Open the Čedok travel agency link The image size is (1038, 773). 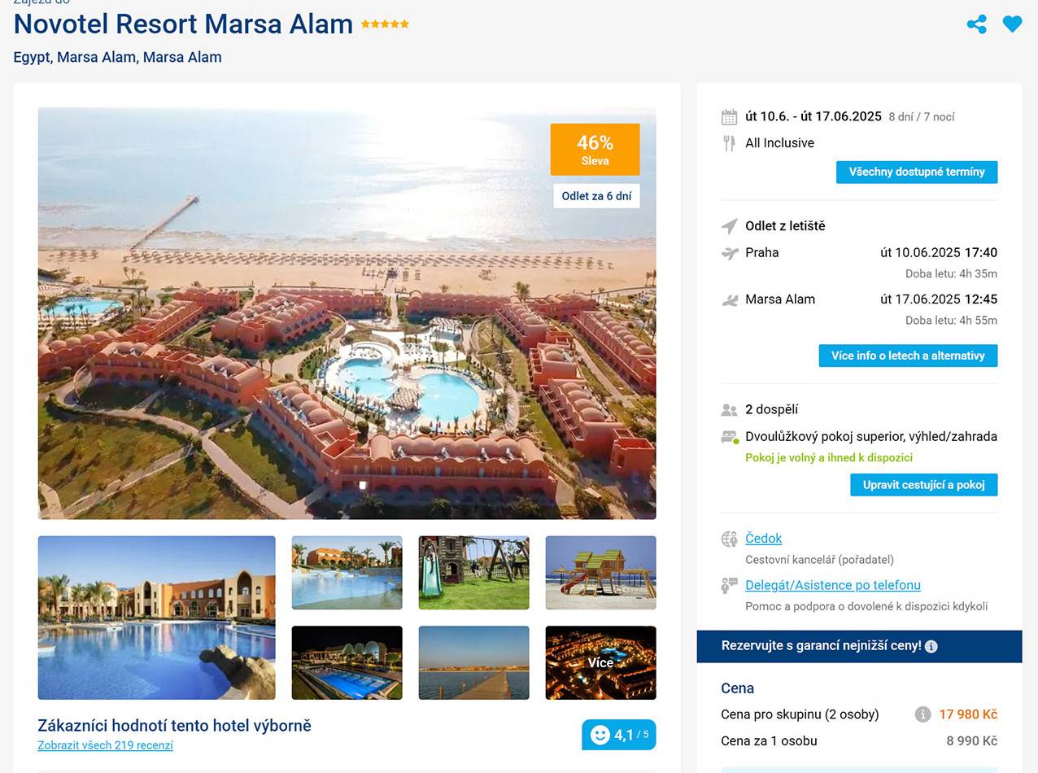tap(763, 539)
